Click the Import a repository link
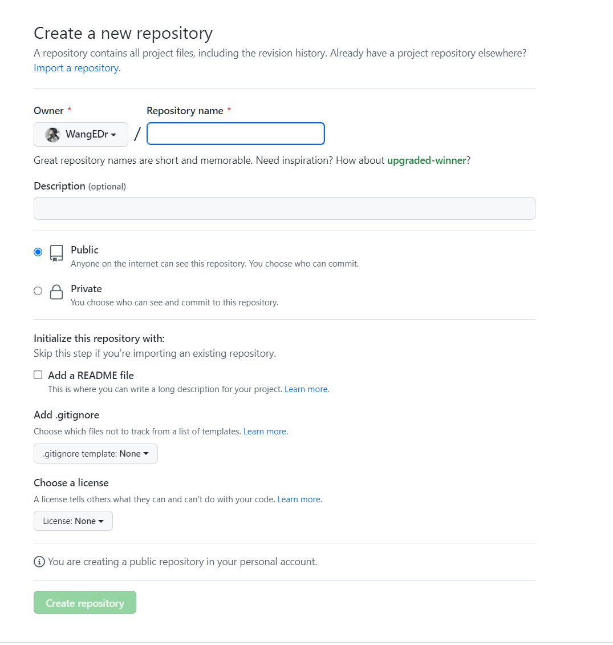613x645 pixels. [77, 68]
